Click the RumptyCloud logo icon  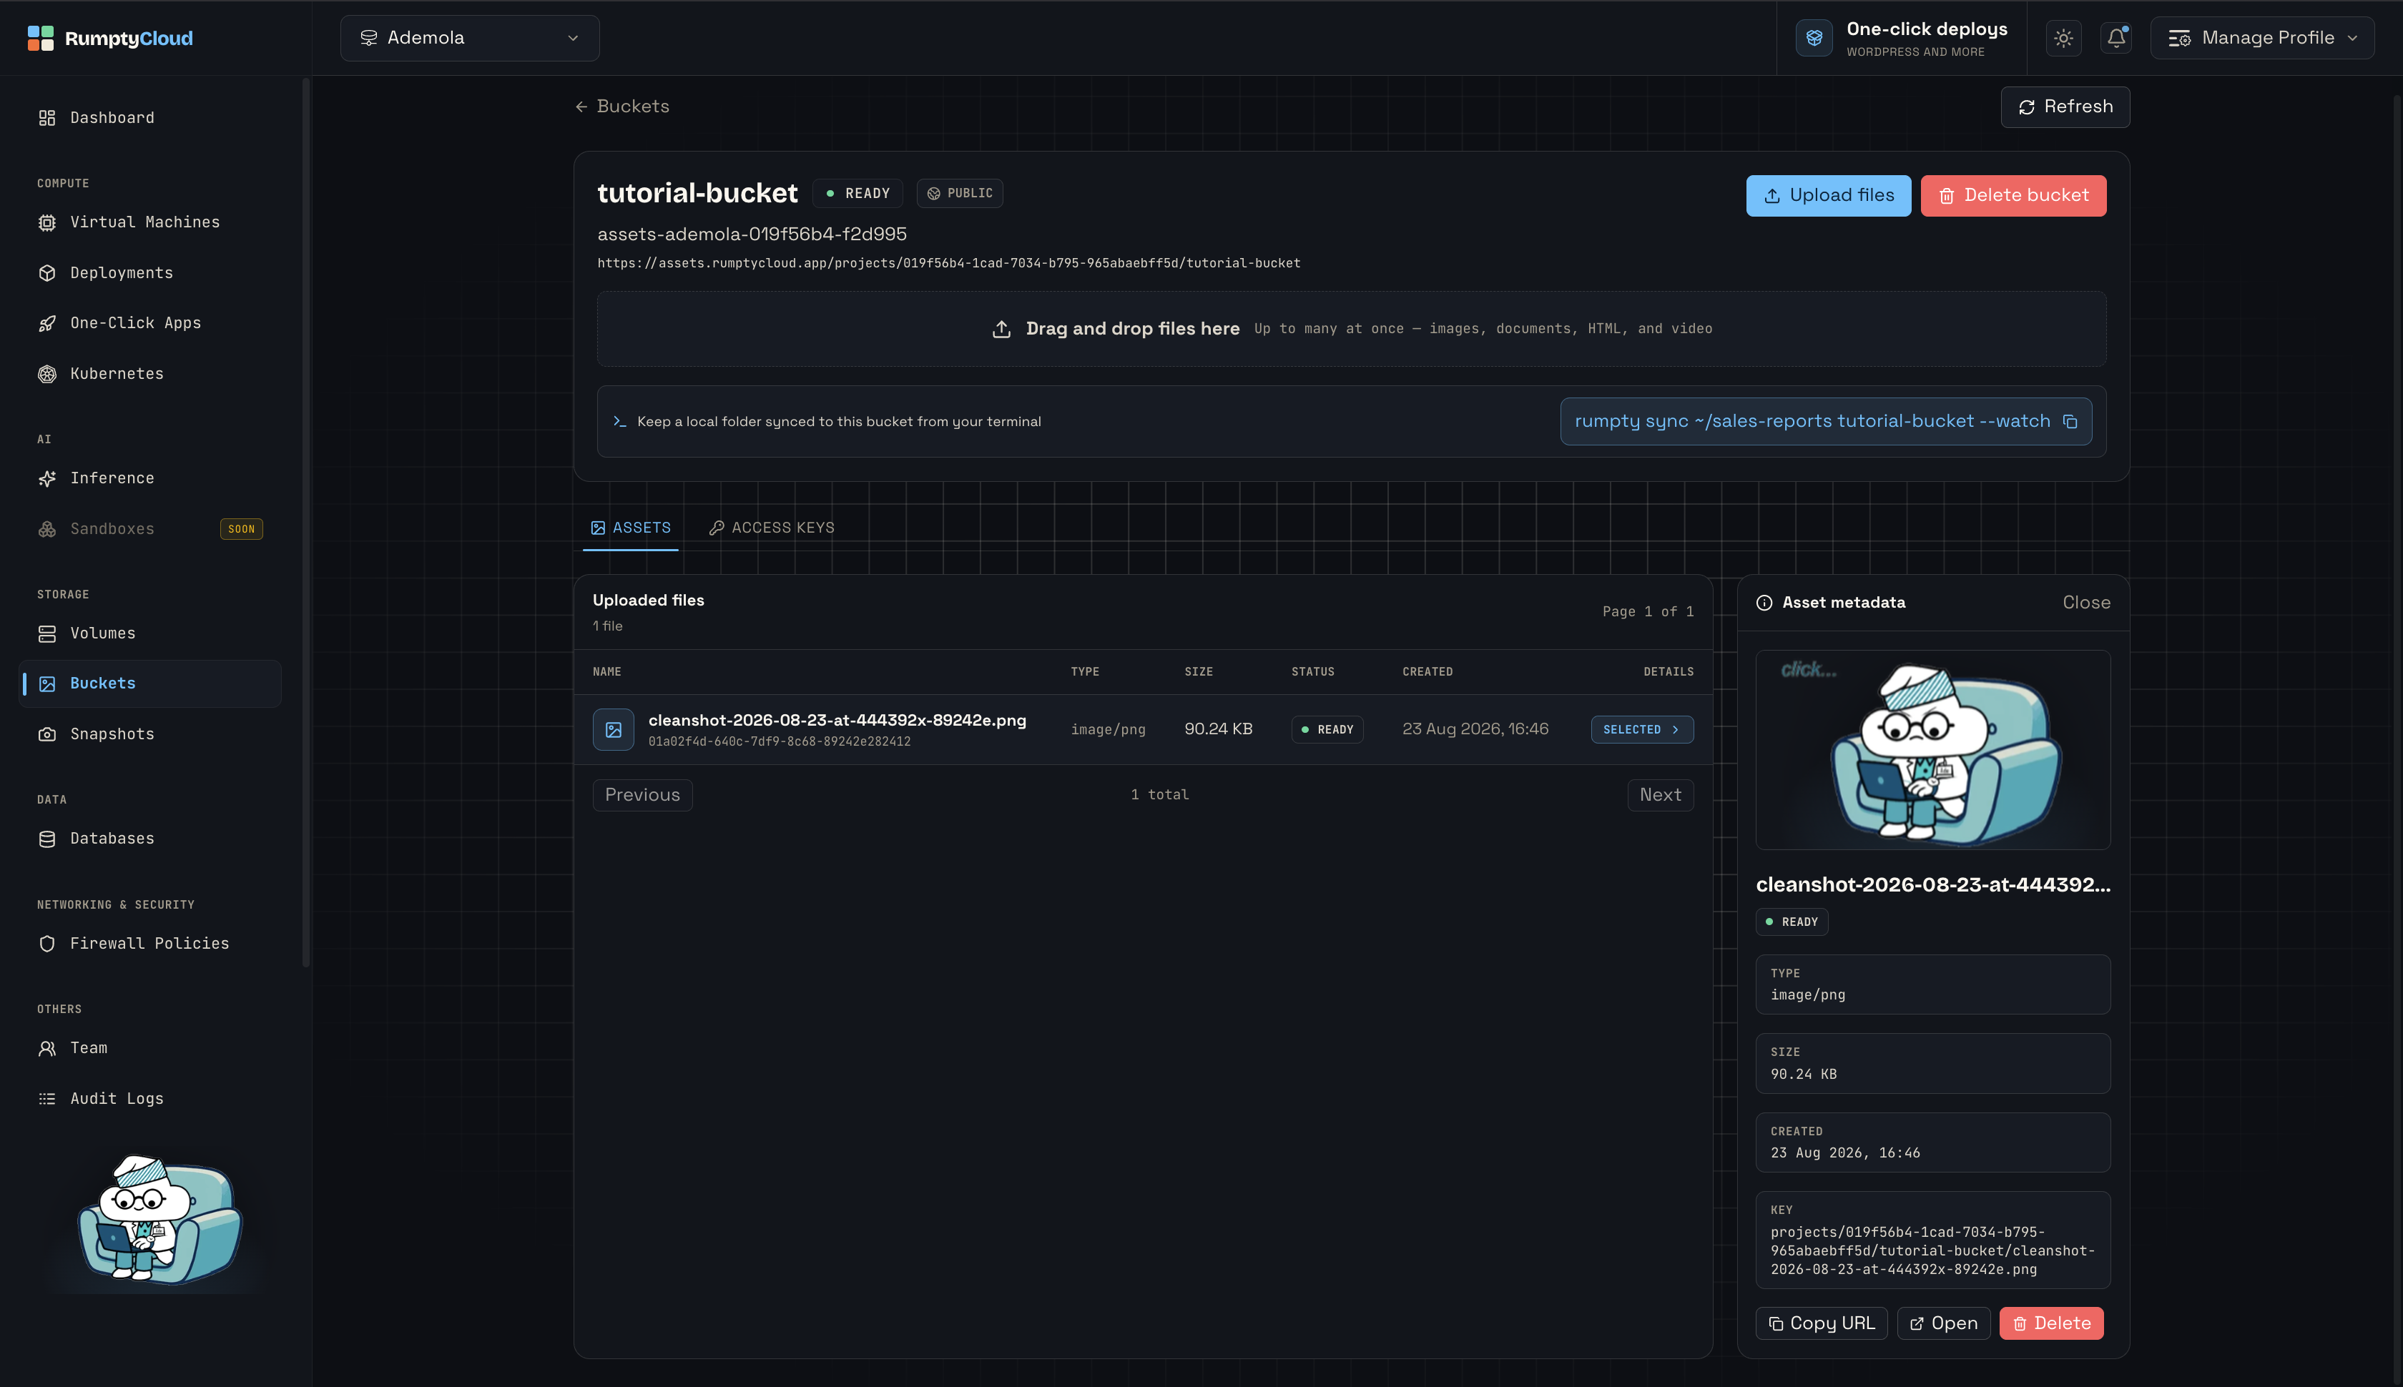click(40, 38)
